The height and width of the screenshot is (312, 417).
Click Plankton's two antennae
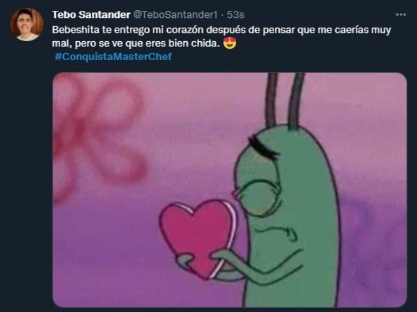[x=285, y=101]
